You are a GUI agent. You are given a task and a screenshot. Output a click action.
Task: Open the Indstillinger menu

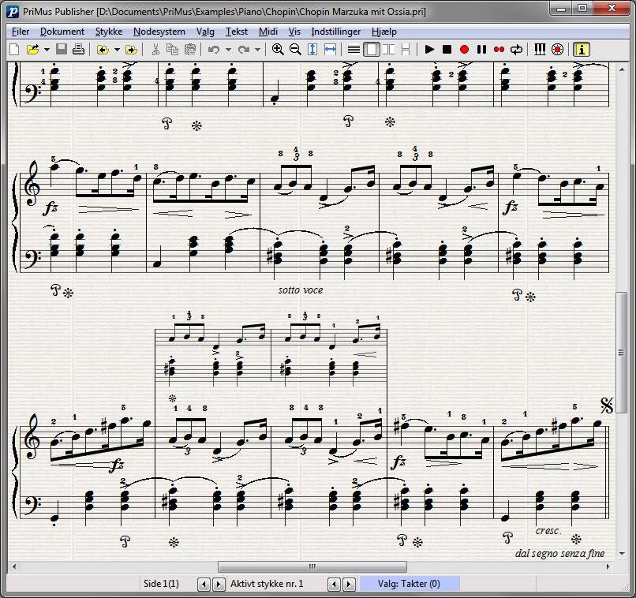click(336, 32)
